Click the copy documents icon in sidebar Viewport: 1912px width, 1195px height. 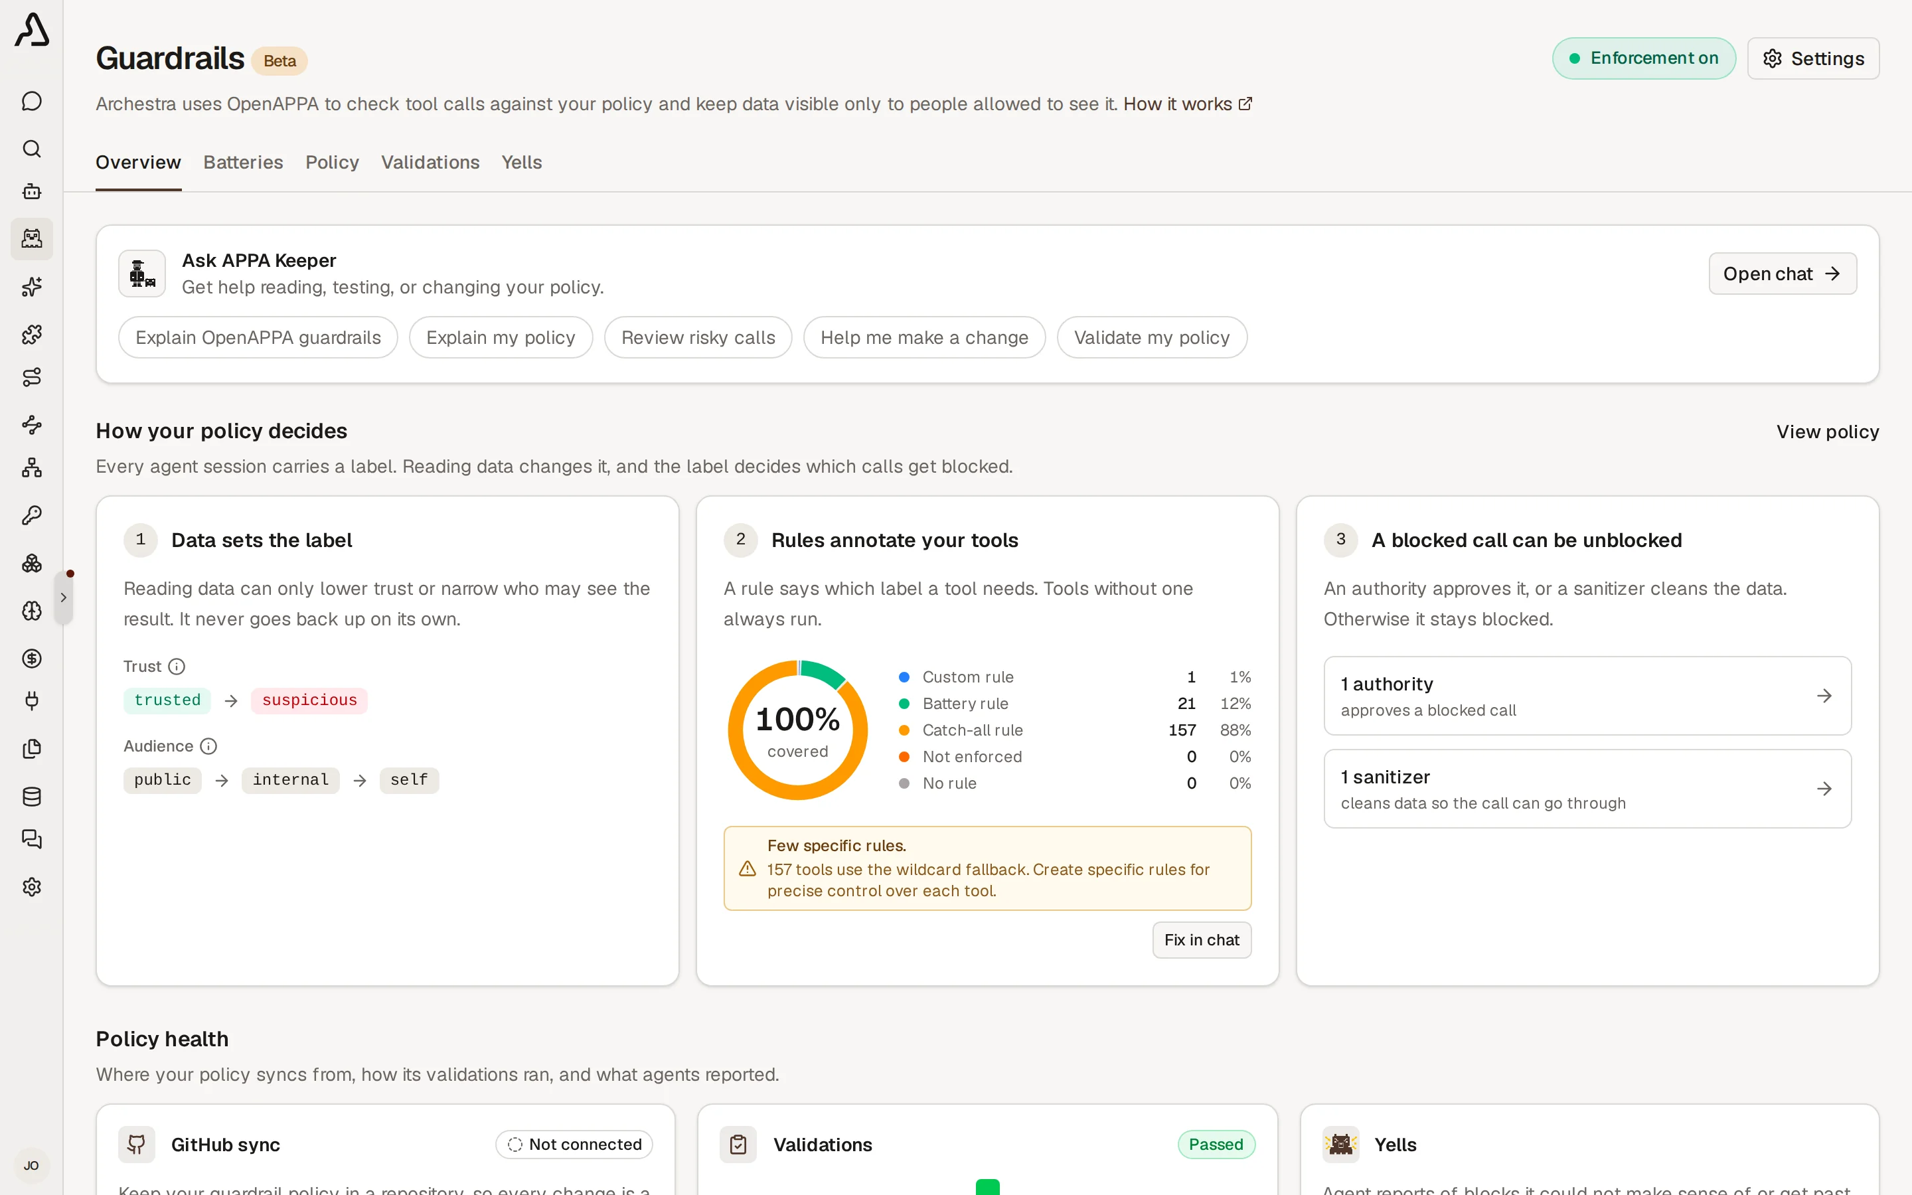(x=32, y=748)
